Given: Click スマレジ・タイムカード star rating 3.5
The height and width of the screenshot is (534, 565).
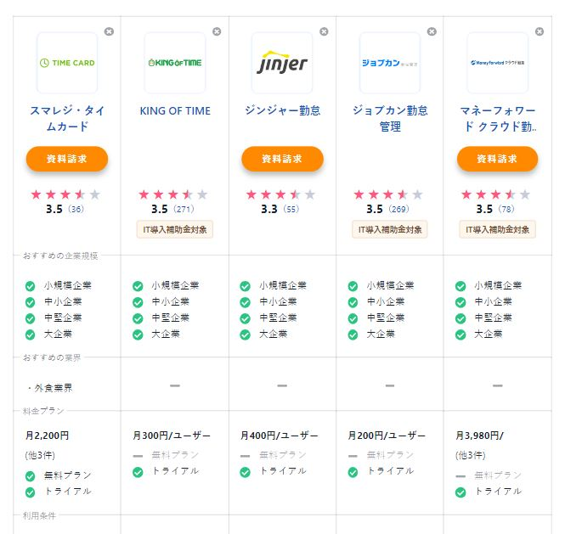Looking at the screenshot, I should [65, 194].
